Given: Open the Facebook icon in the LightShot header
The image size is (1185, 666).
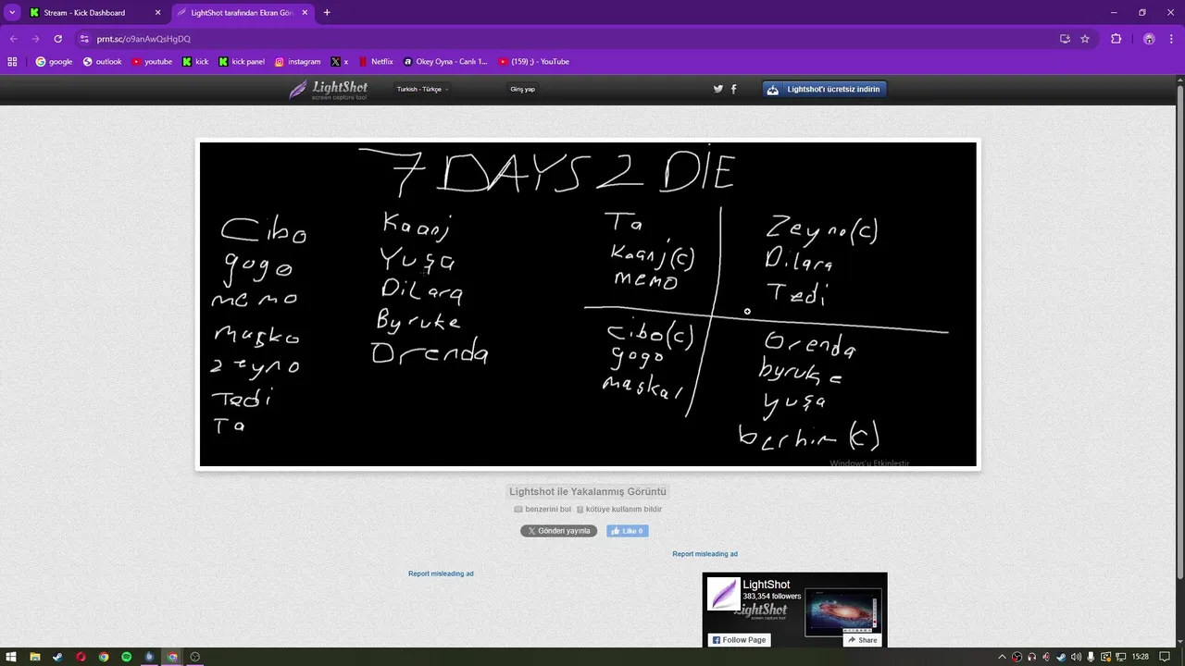Looking at the screenshot, I should tap(734, 89).
